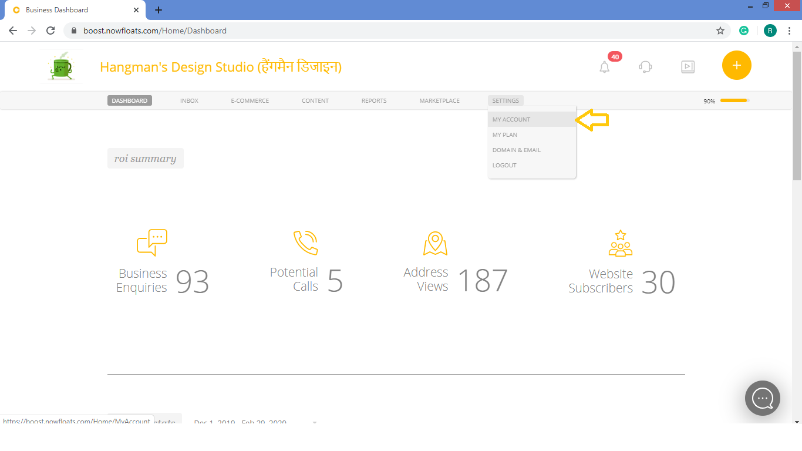Click the 93 Business Enquiries count

pos(193,281)
